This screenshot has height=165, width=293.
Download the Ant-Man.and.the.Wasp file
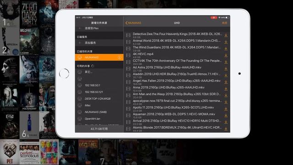226,95
